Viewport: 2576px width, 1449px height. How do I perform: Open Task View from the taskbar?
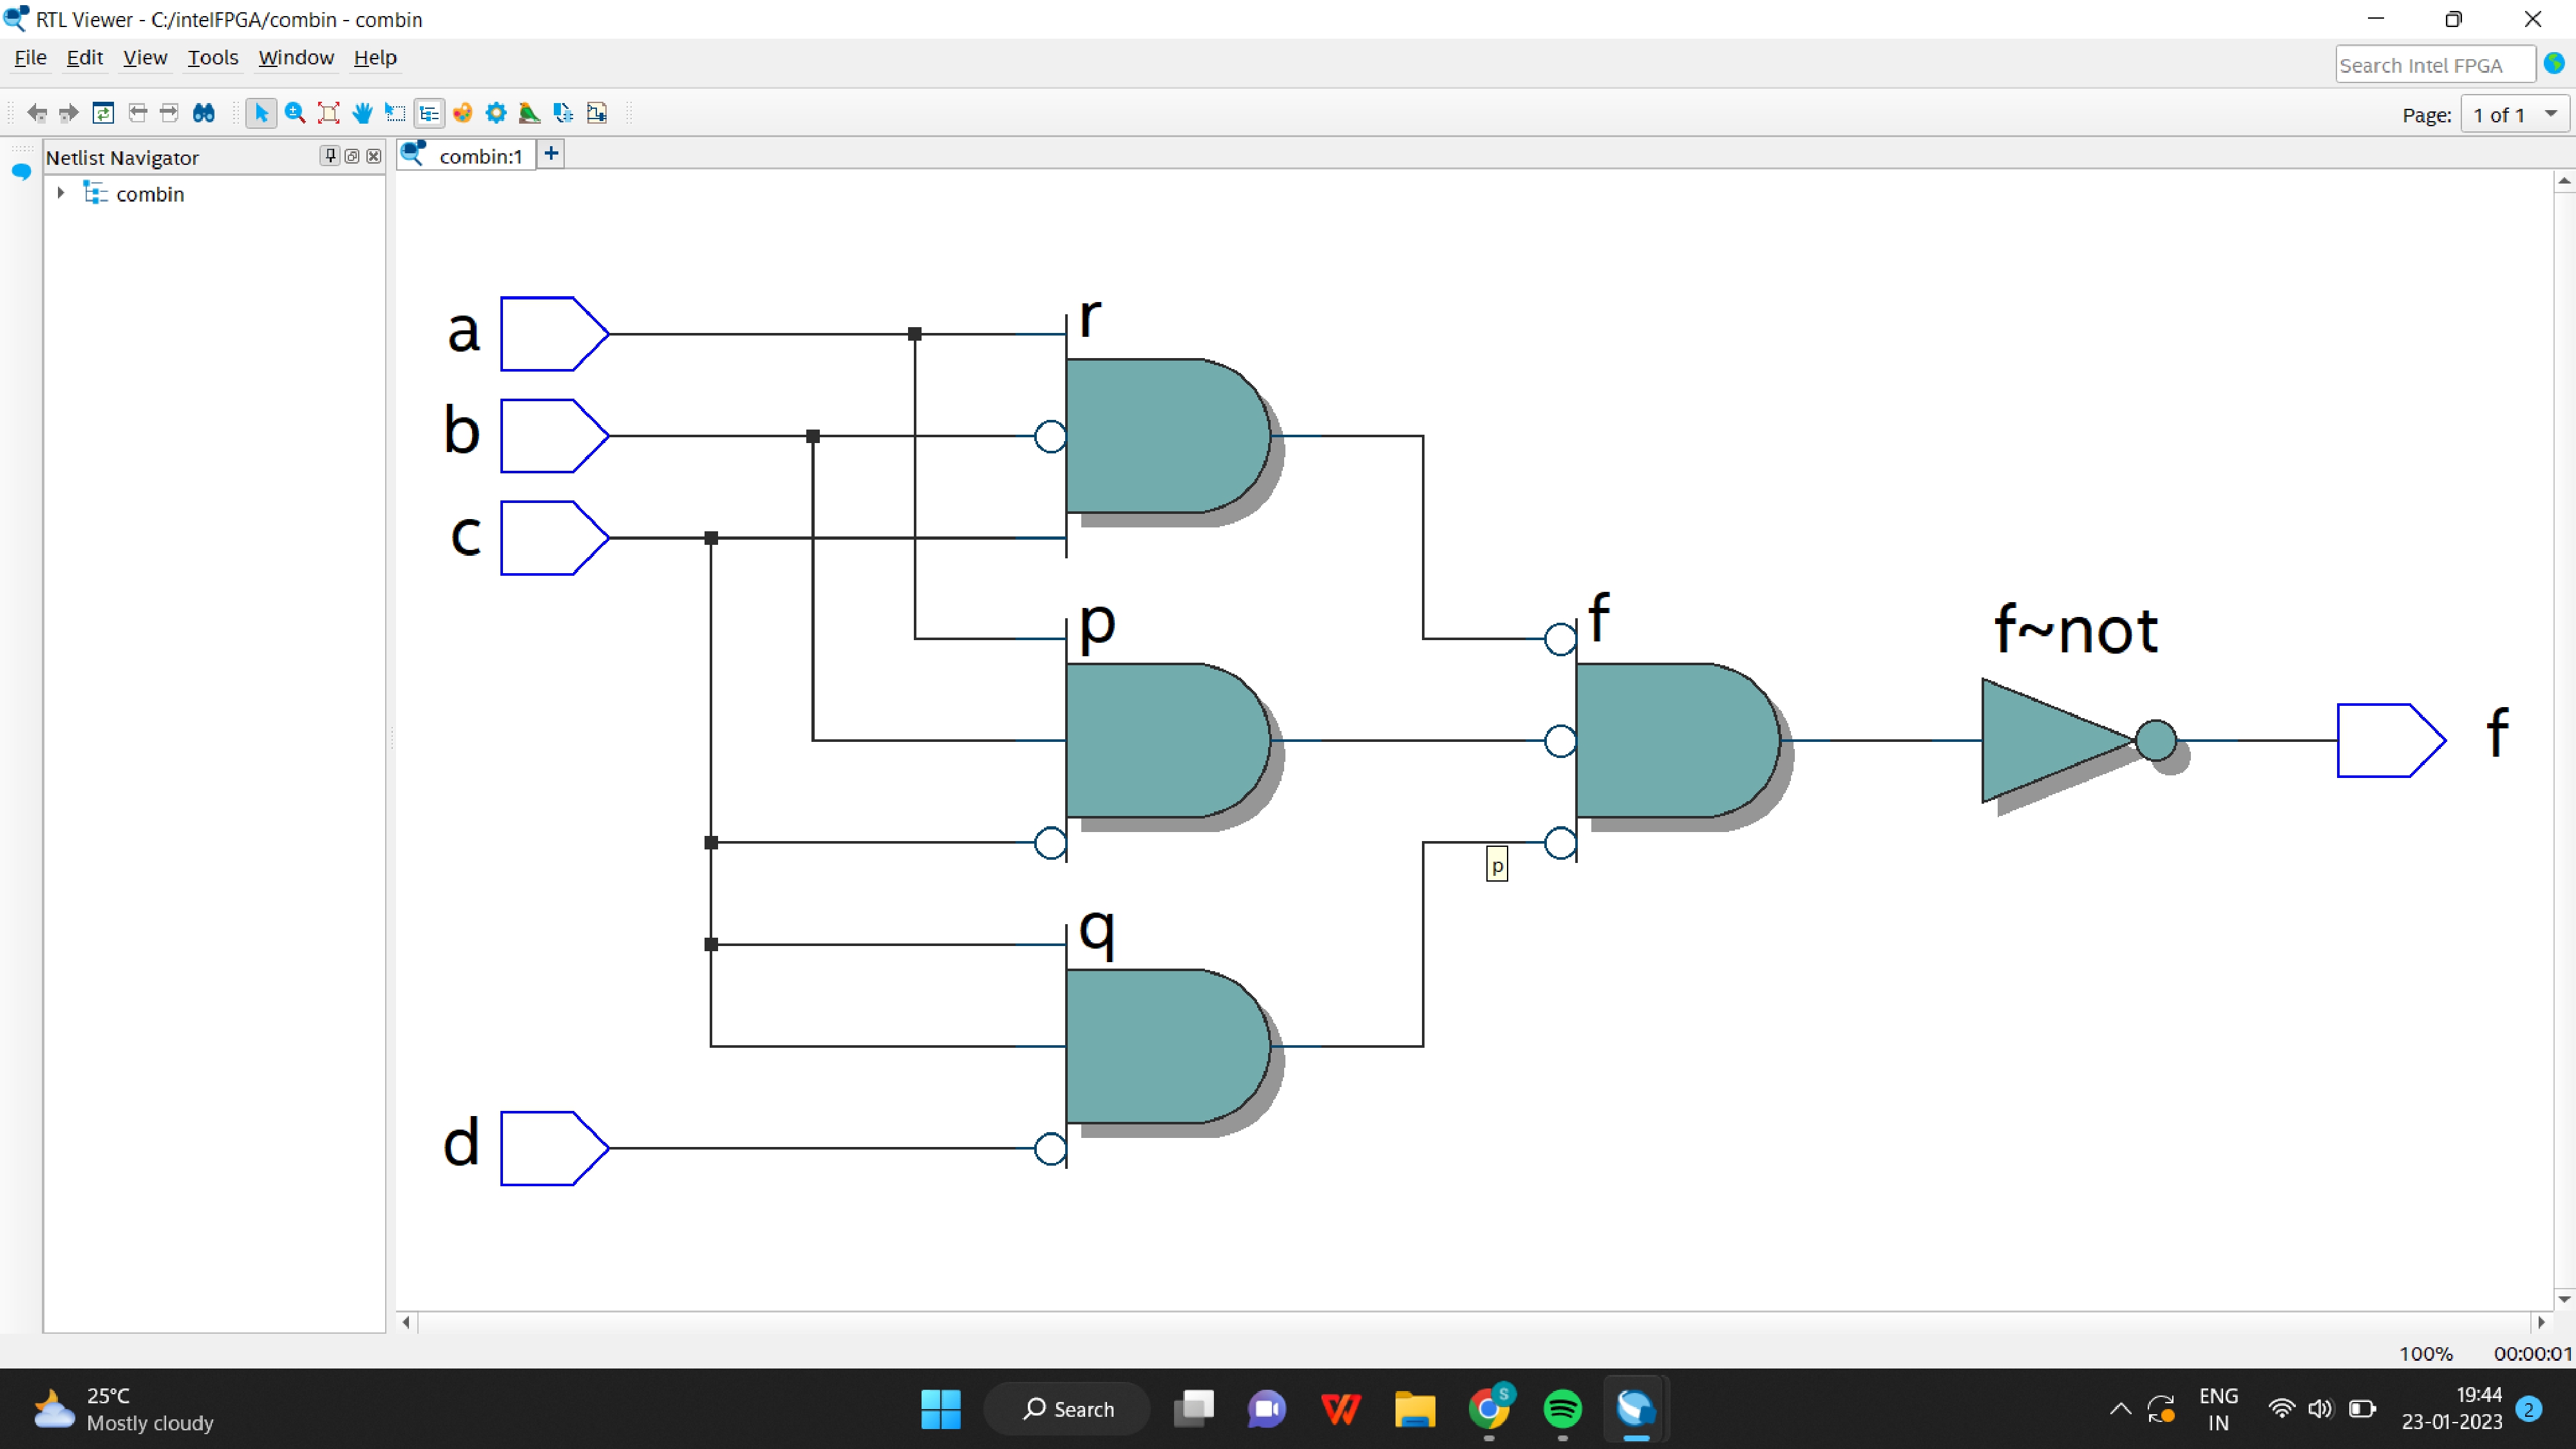[x=1194, y=1409]
